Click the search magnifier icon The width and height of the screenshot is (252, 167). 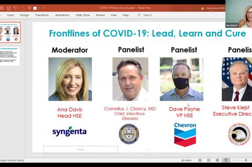point(139,15)
